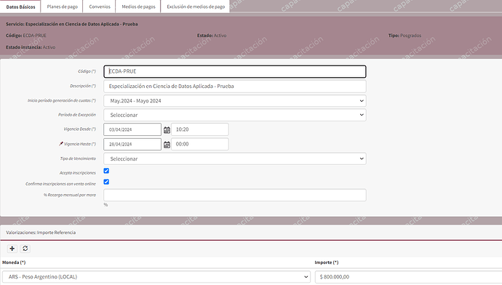Add a new valorización with plus button
Screen dimensions: 502x285
tap(12, 249)
